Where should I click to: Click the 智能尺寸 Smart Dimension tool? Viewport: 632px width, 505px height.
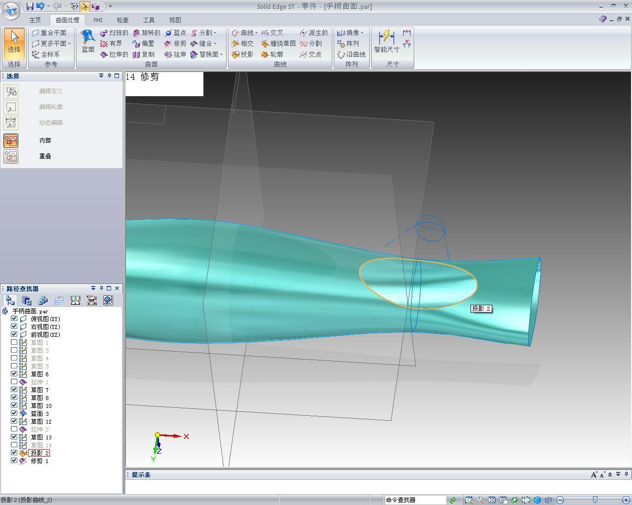point(387,41)
